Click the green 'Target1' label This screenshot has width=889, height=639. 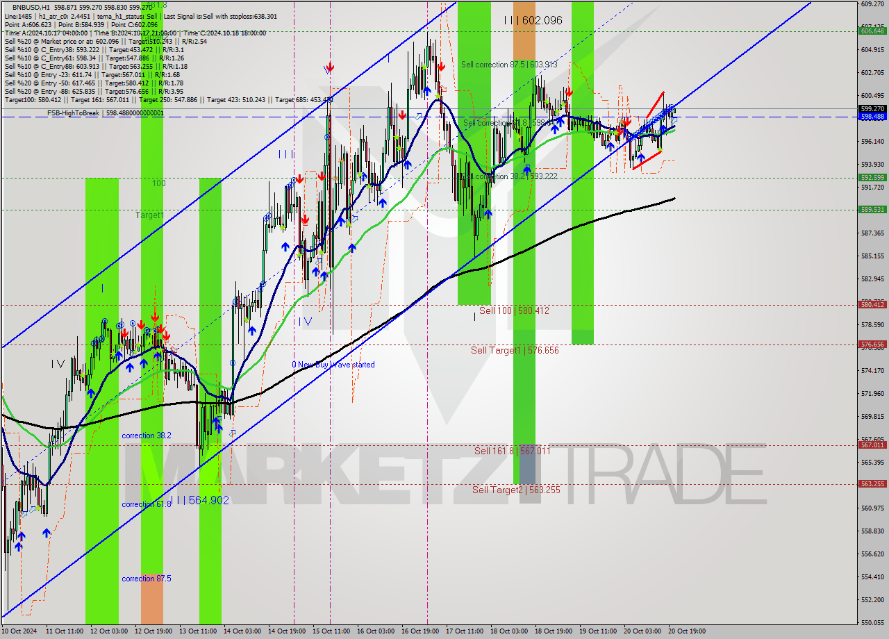coord(150,215)
